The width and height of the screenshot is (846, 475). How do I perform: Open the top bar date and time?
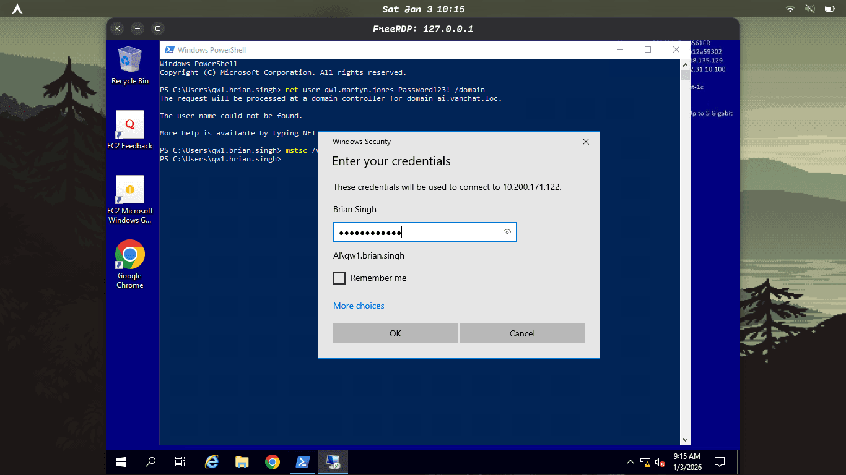pos(423,9)
